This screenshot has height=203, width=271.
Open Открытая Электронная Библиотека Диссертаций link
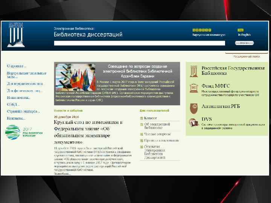(155, 152)
